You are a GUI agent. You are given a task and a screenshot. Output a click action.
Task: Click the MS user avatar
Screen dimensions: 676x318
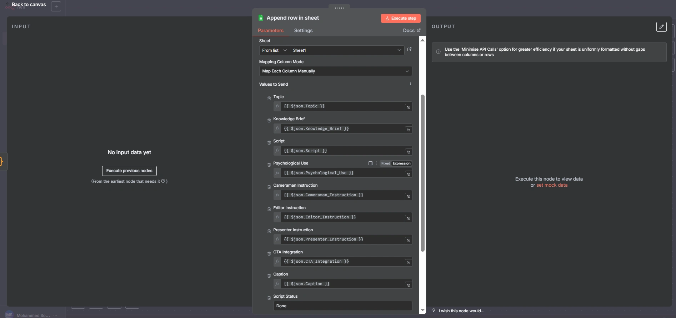[9, 315]
